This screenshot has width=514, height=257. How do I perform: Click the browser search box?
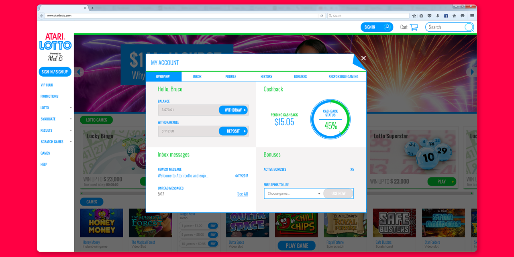(x=368, y=16)
